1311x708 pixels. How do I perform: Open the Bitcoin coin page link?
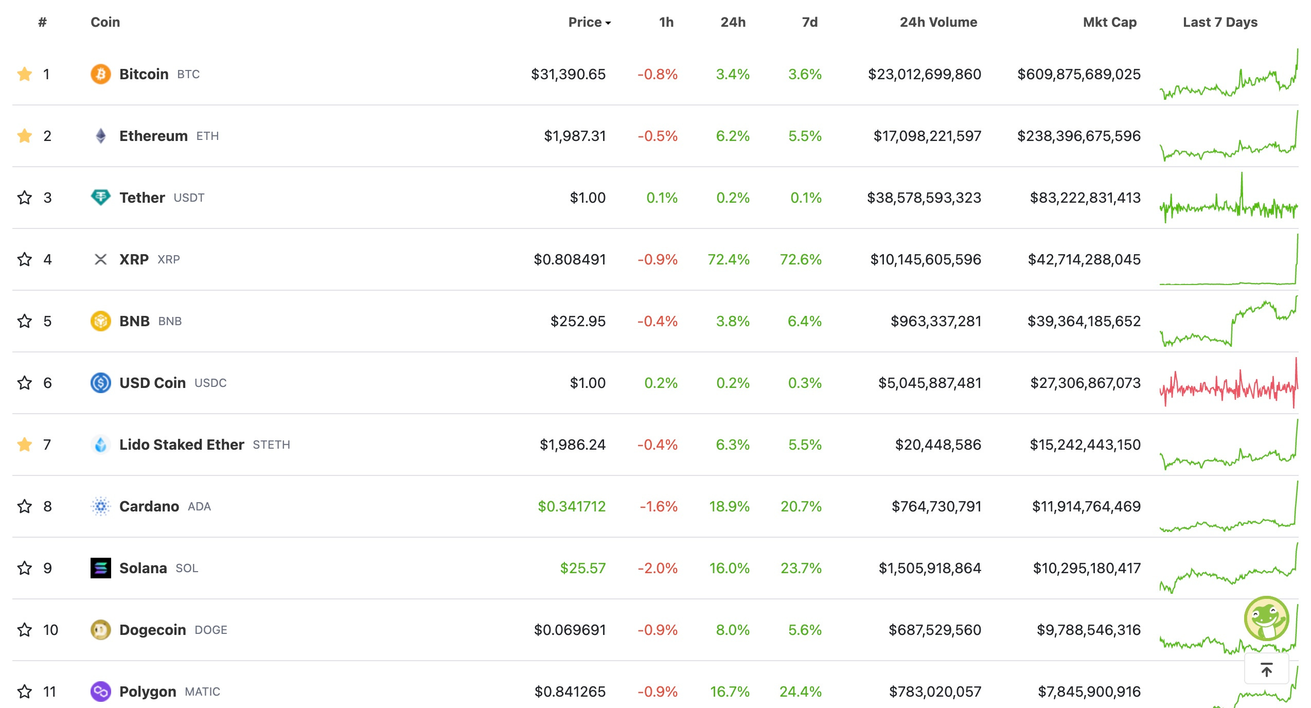pyautogui.click(x=144, y=74)
